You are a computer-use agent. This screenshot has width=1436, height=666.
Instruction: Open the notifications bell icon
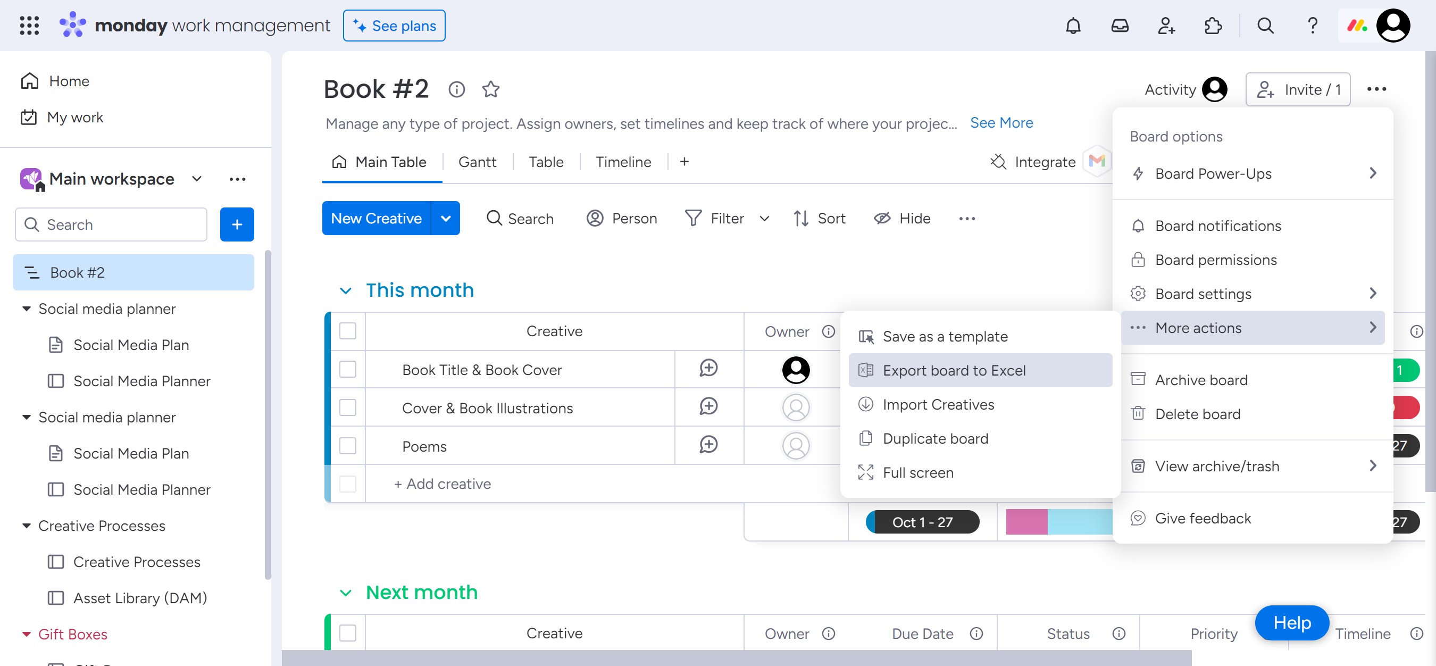pyautogui.click(x=1073, y=26)
